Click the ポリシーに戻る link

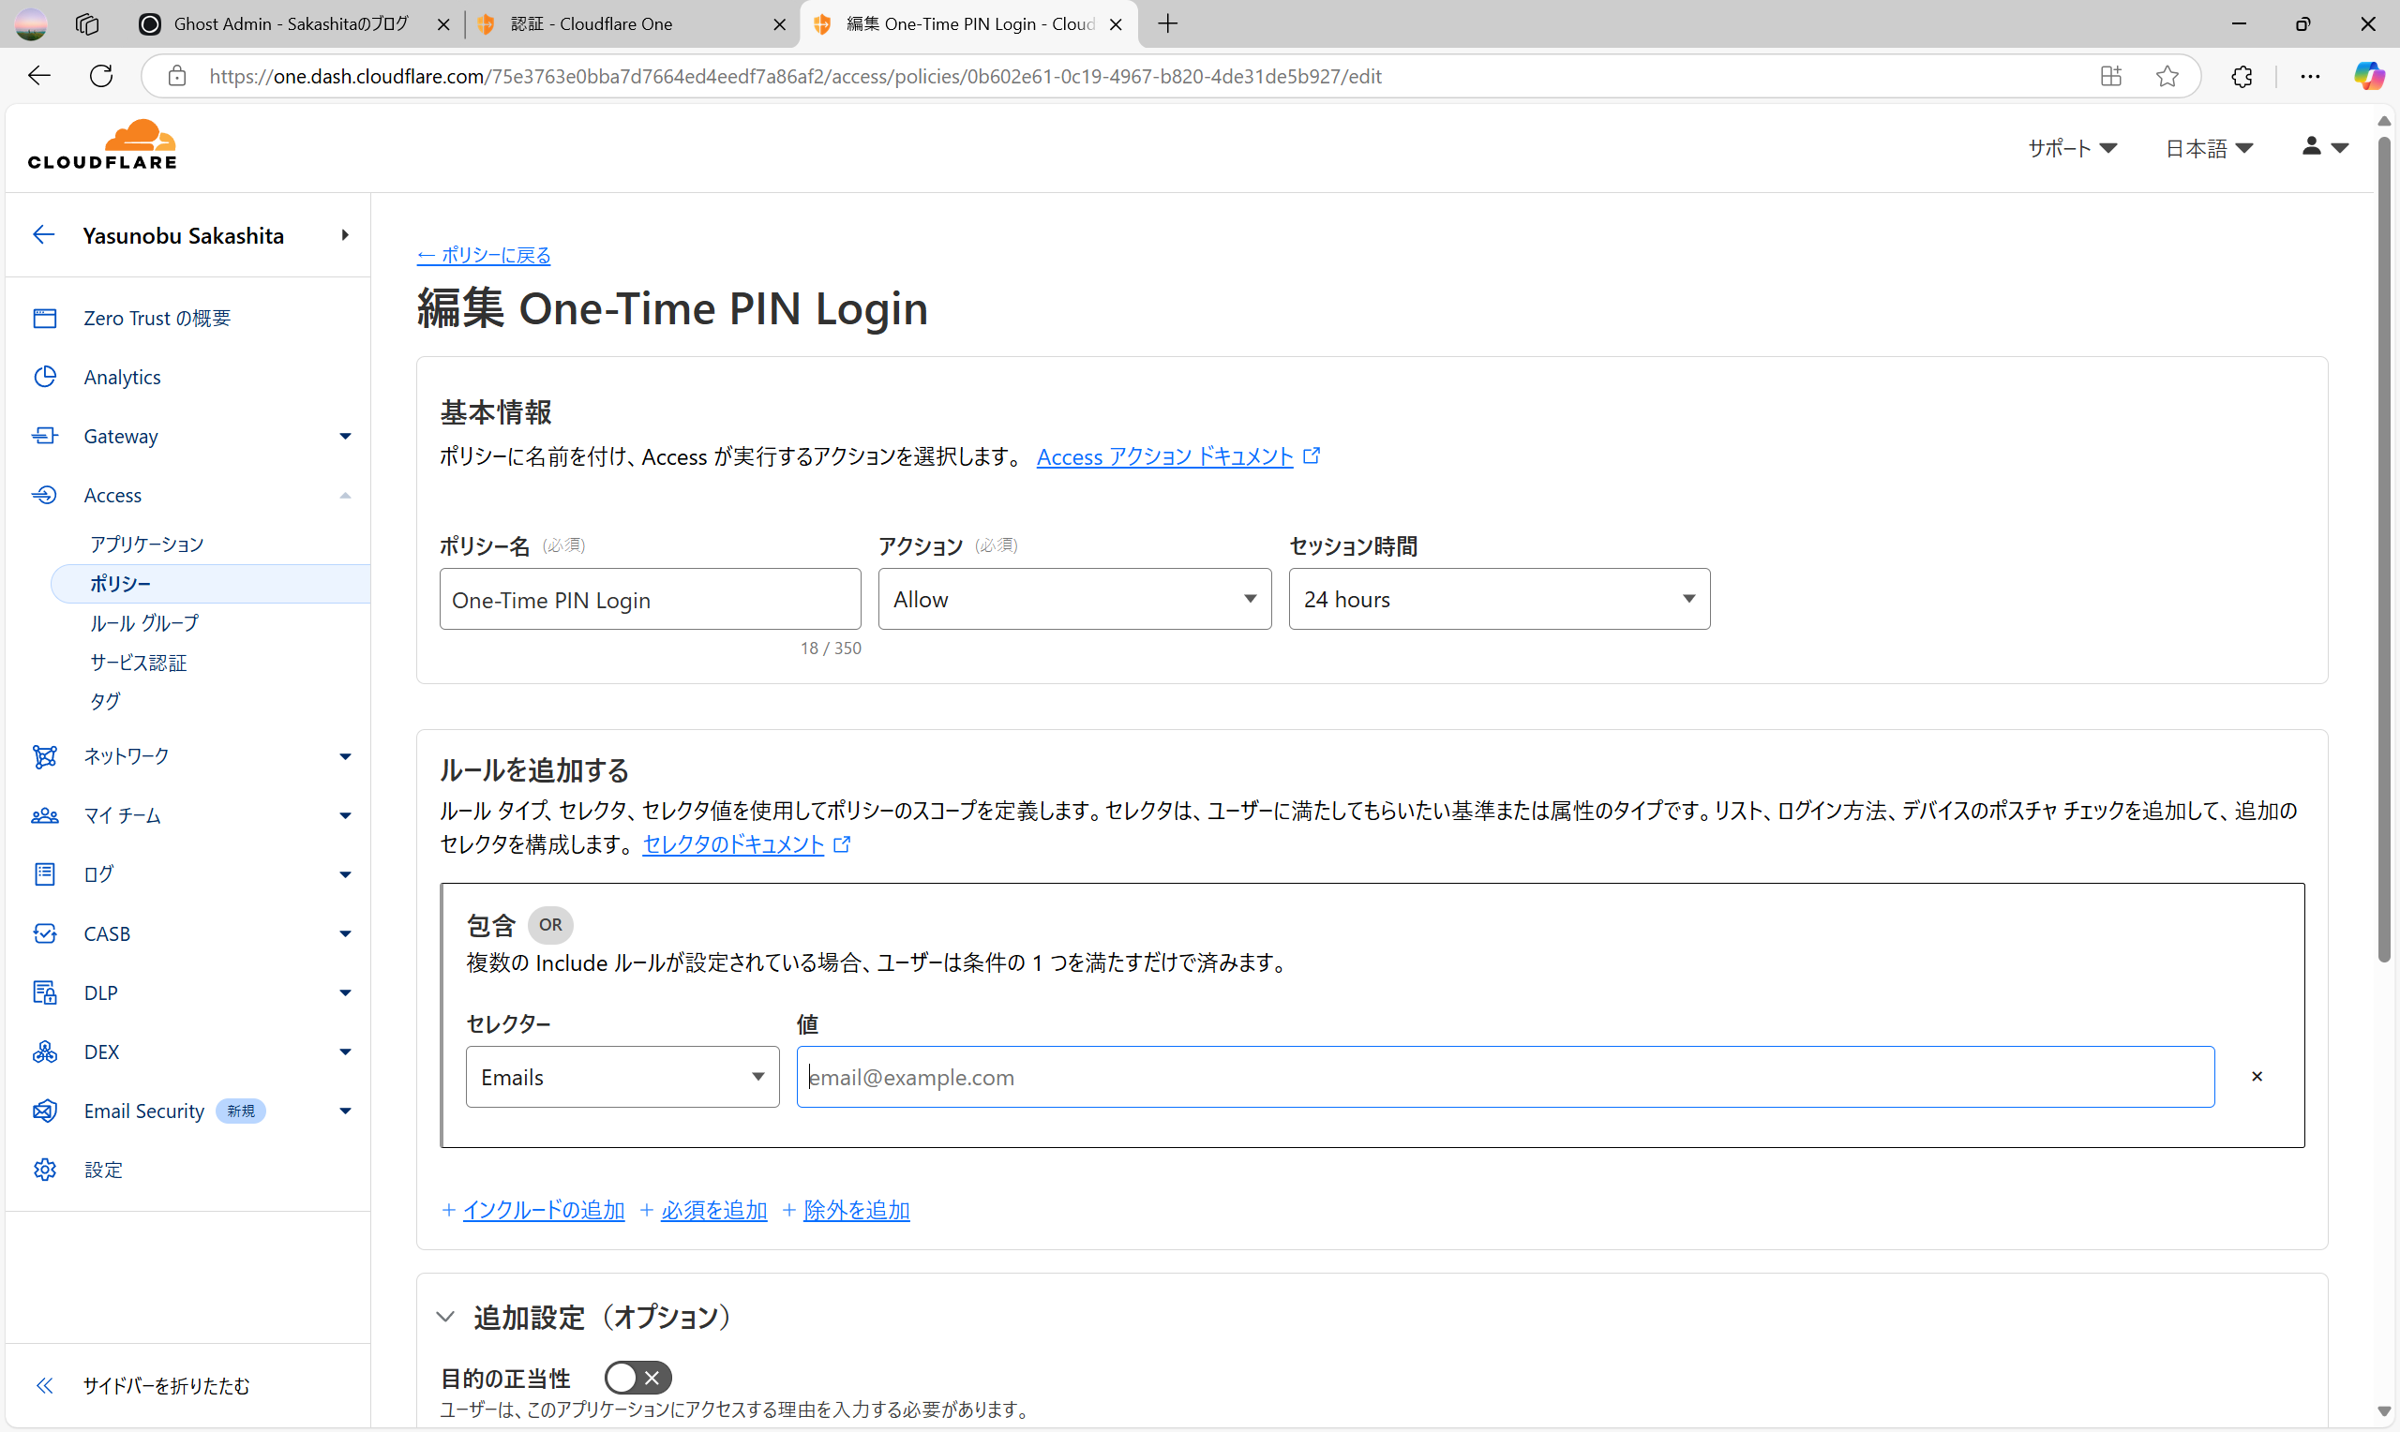point(484,255)
